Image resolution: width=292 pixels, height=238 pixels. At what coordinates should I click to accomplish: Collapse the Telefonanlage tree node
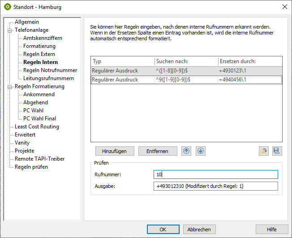point(9,30)
